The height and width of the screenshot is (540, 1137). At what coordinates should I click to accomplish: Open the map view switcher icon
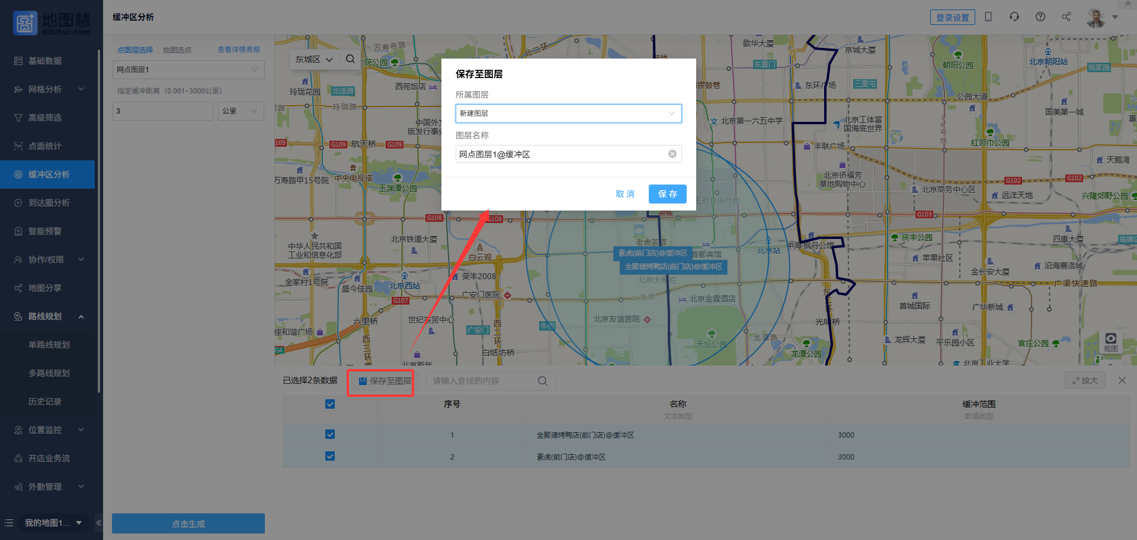tap(1110, 341)
